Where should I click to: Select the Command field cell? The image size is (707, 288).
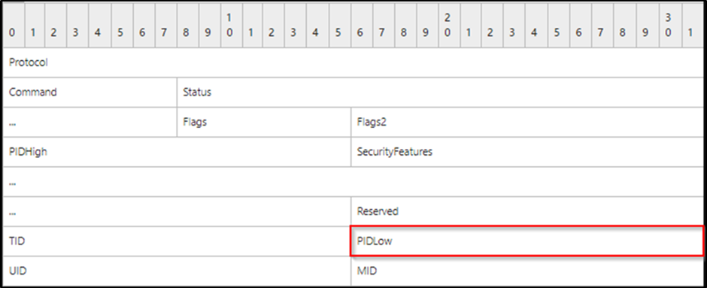[x=90, y=92]
